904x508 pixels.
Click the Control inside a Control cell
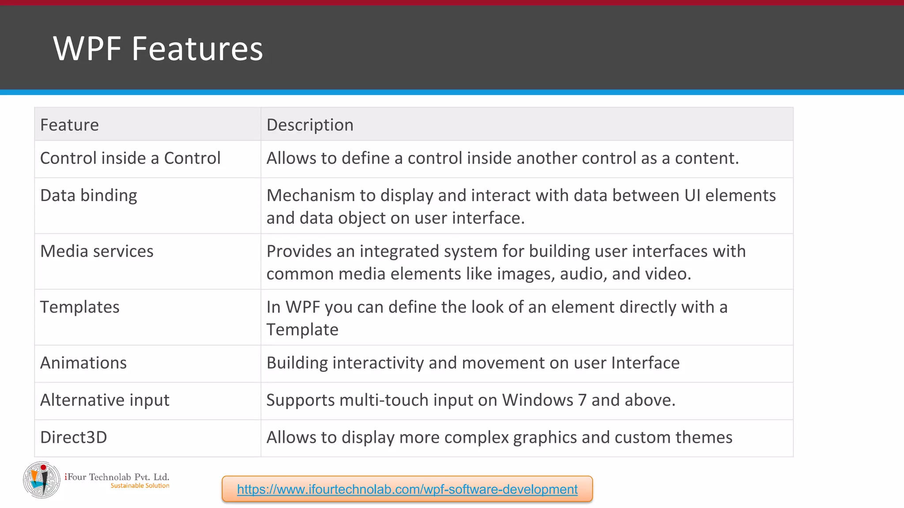point(148,159)
